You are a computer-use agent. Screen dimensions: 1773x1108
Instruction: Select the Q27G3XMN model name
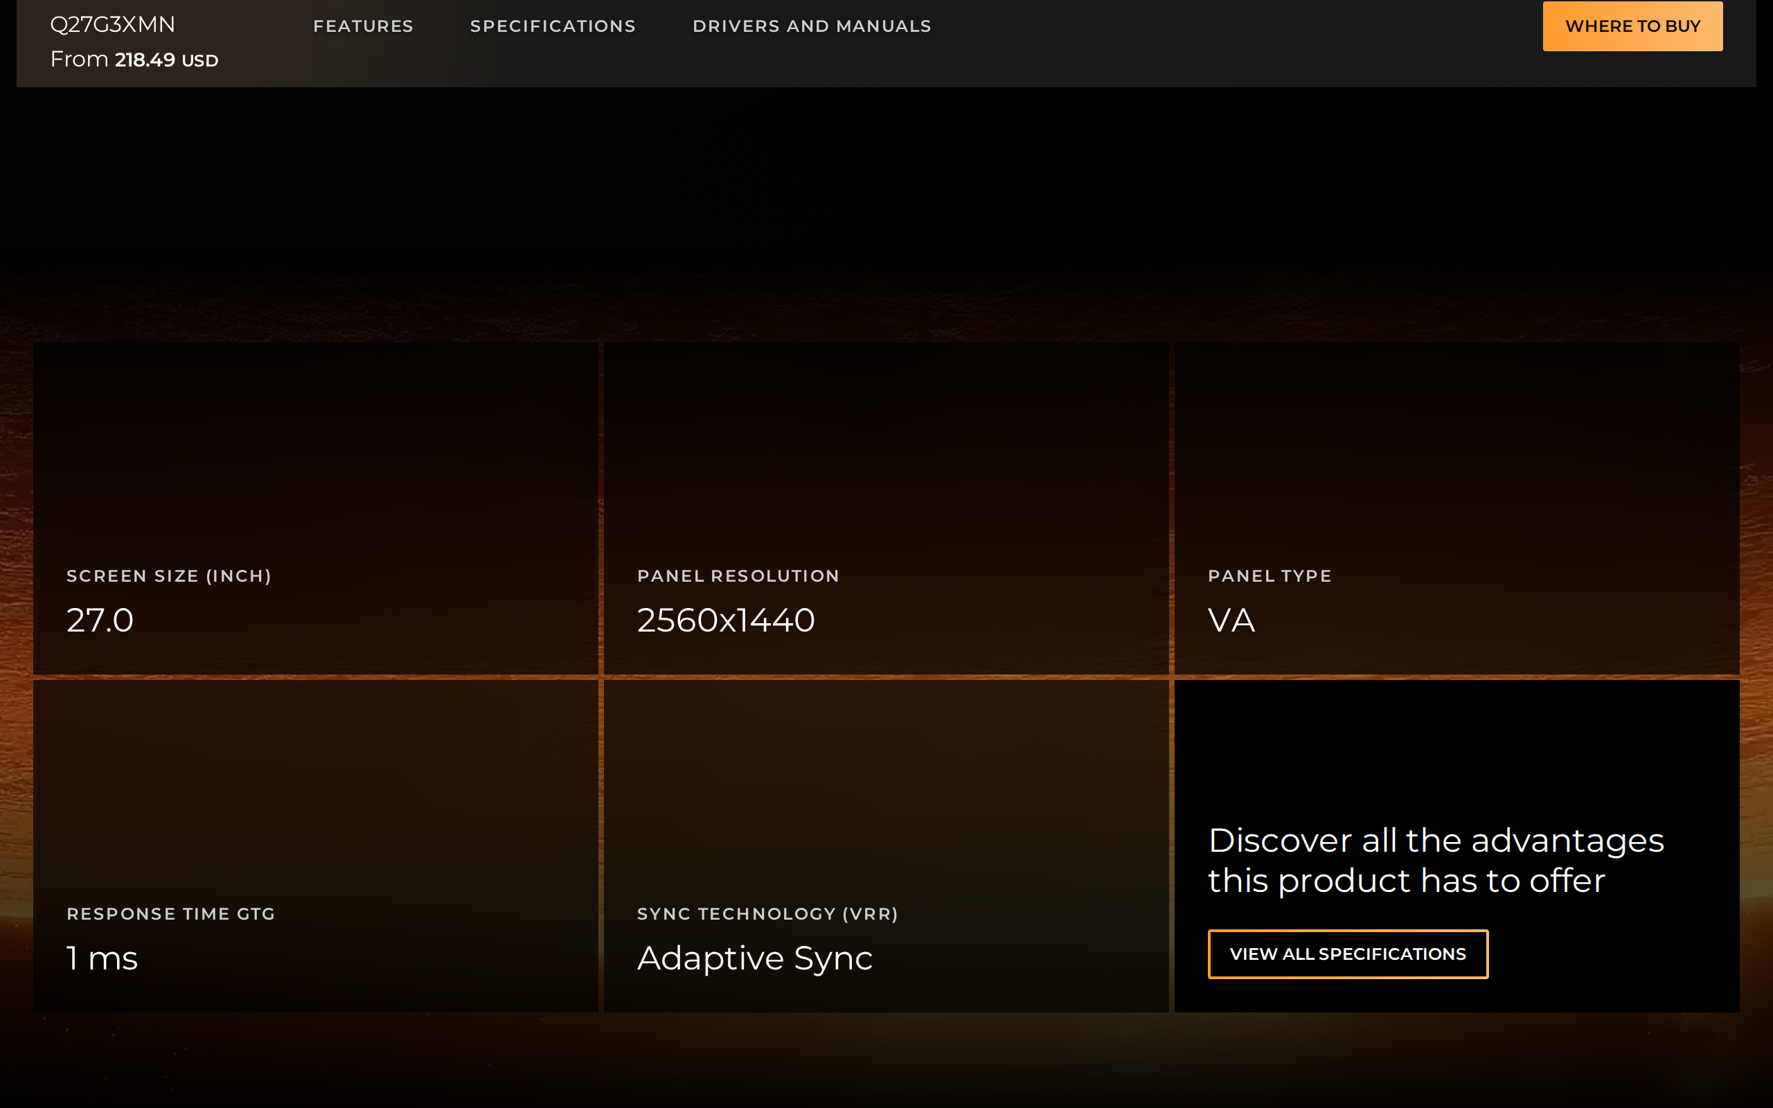pyautogui.click(x=113, y=25)
